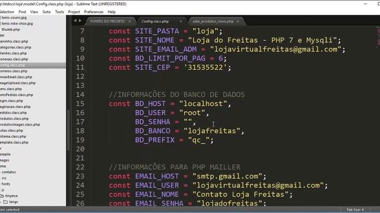This screenshot has width=380, height=213.
Task: Minimize the Sublime Text window
Action: [366, 4]
